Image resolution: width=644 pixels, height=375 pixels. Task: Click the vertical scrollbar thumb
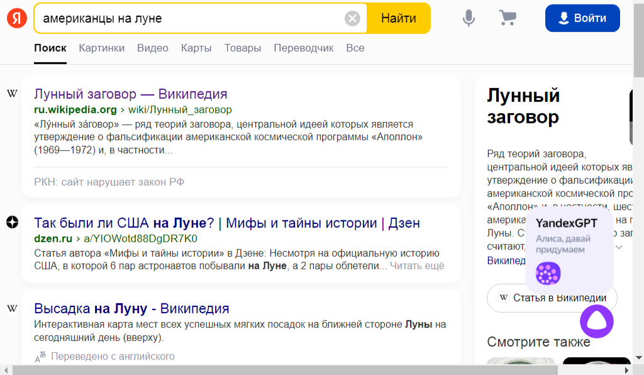pyautogui.click(x=639, y=39)
